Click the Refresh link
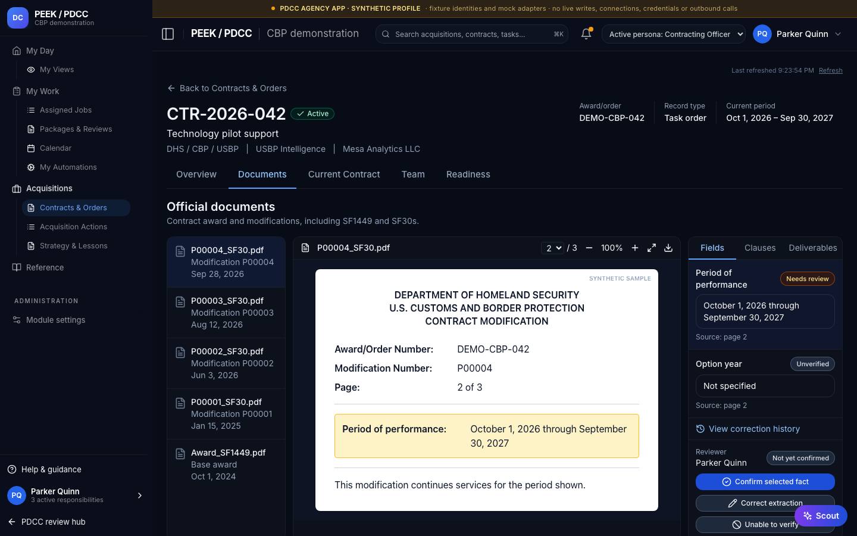 tap(831, 70)
